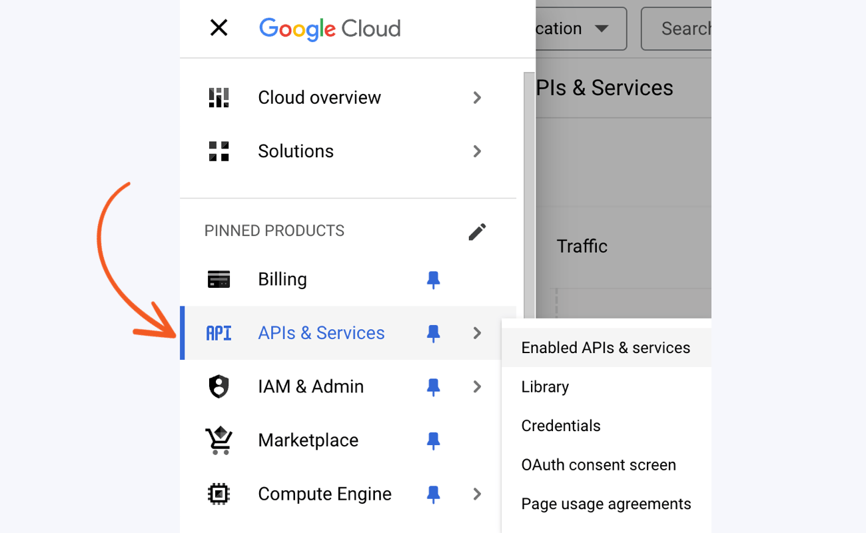Click the IAM & Admin shield icon
The height and width of the screenshot is (533, 866).
[x=218, y=386]
